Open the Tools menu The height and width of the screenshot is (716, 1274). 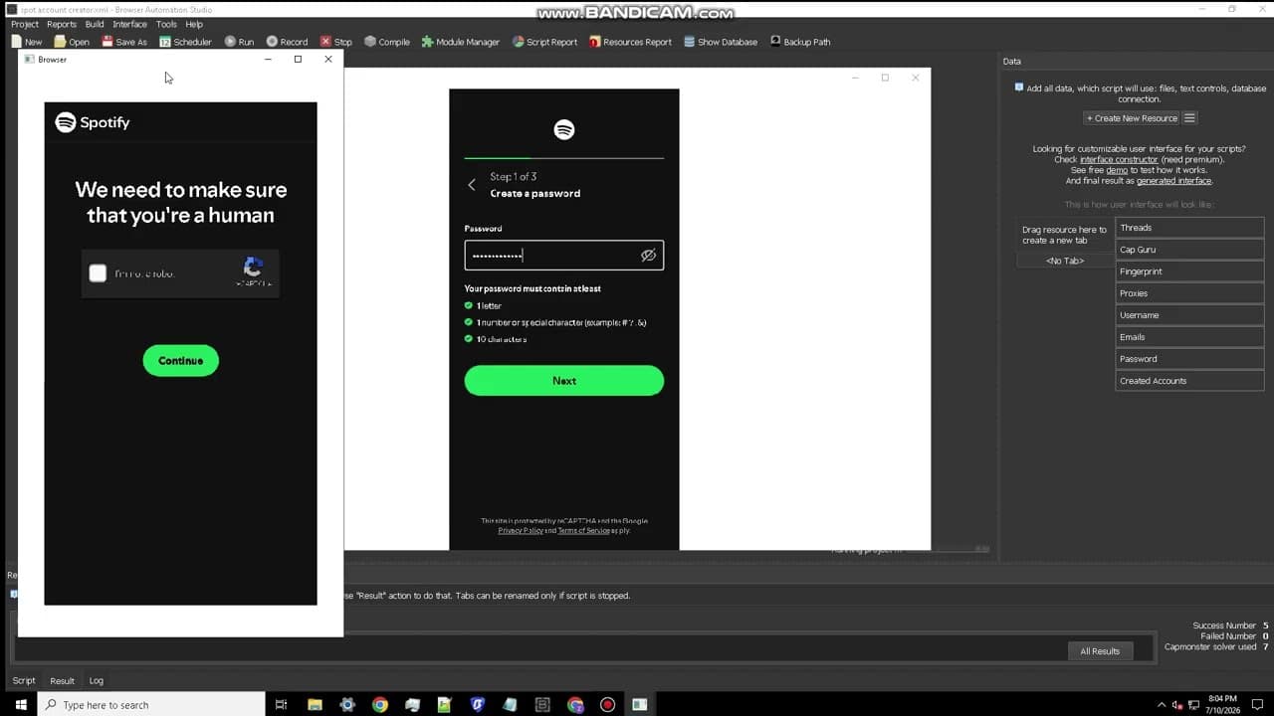(166, 24)
